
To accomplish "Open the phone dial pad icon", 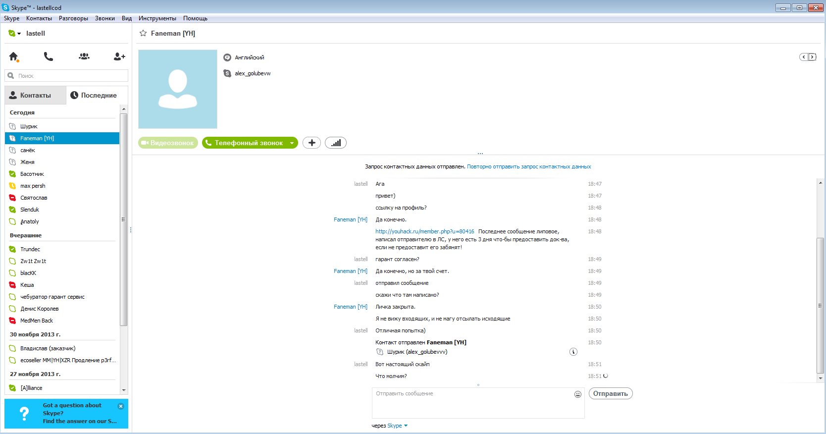I will tap(48, 56).
